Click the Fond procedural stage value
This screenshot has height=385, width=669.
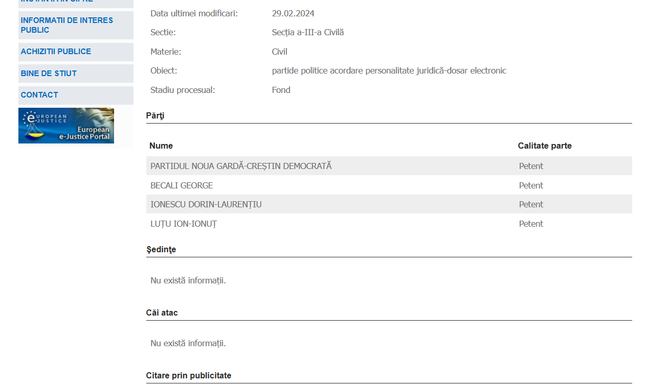(281, 90)
